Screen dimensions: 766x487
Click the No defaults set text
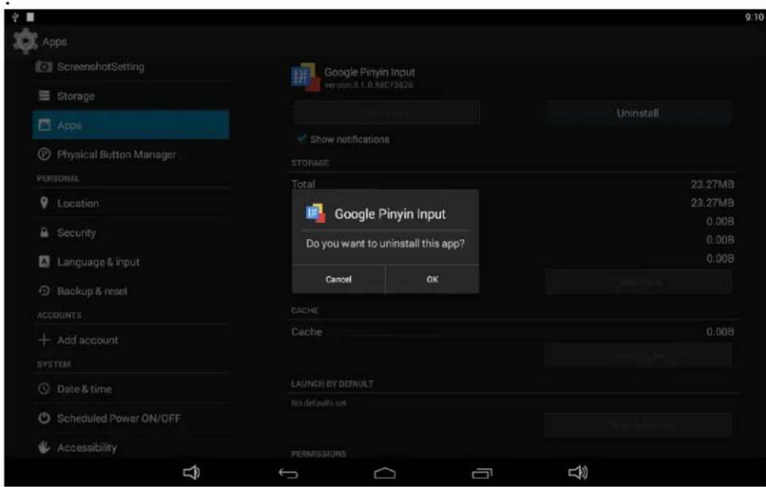[x=319, y=403]
